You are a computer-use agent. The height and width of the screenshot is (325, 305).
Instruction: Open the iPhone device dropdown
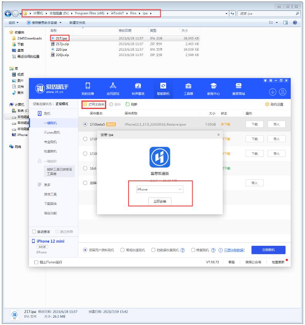point(160,189)
